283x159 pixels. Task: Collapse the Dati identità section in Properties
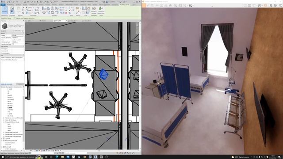coord(23,46)
